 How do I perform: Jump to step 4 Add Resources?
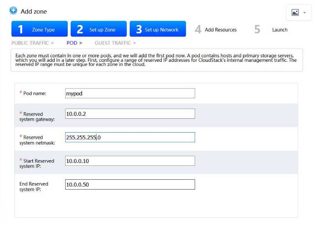pos(215,29)
